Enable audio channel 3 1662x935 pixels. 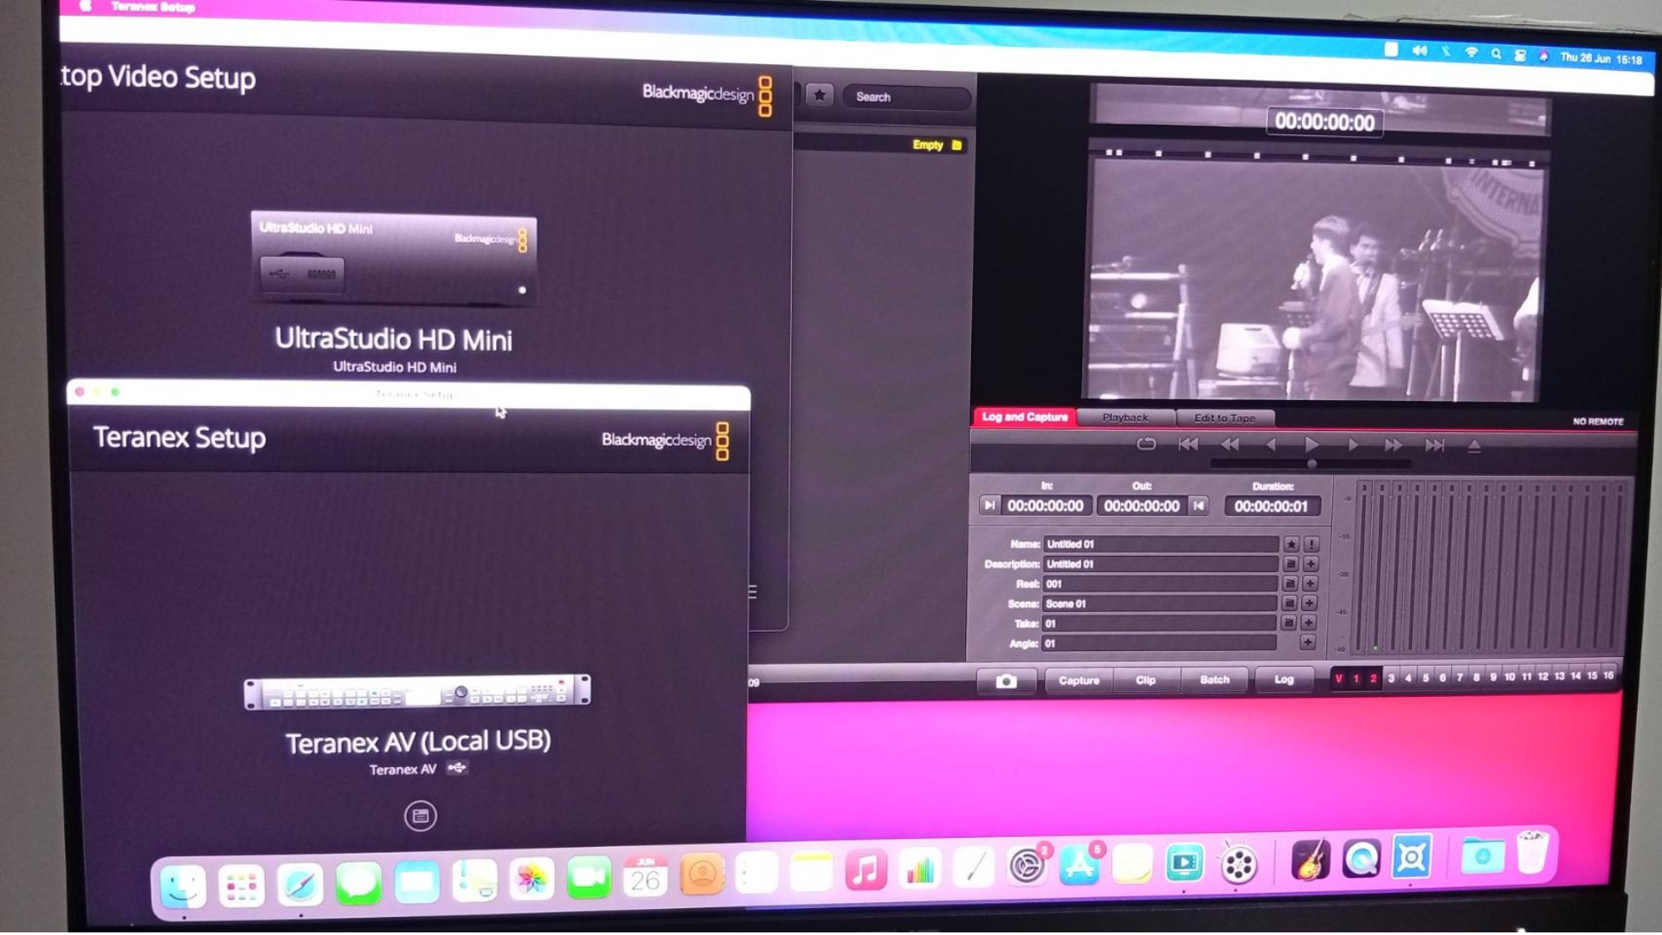click(1391, 678)
